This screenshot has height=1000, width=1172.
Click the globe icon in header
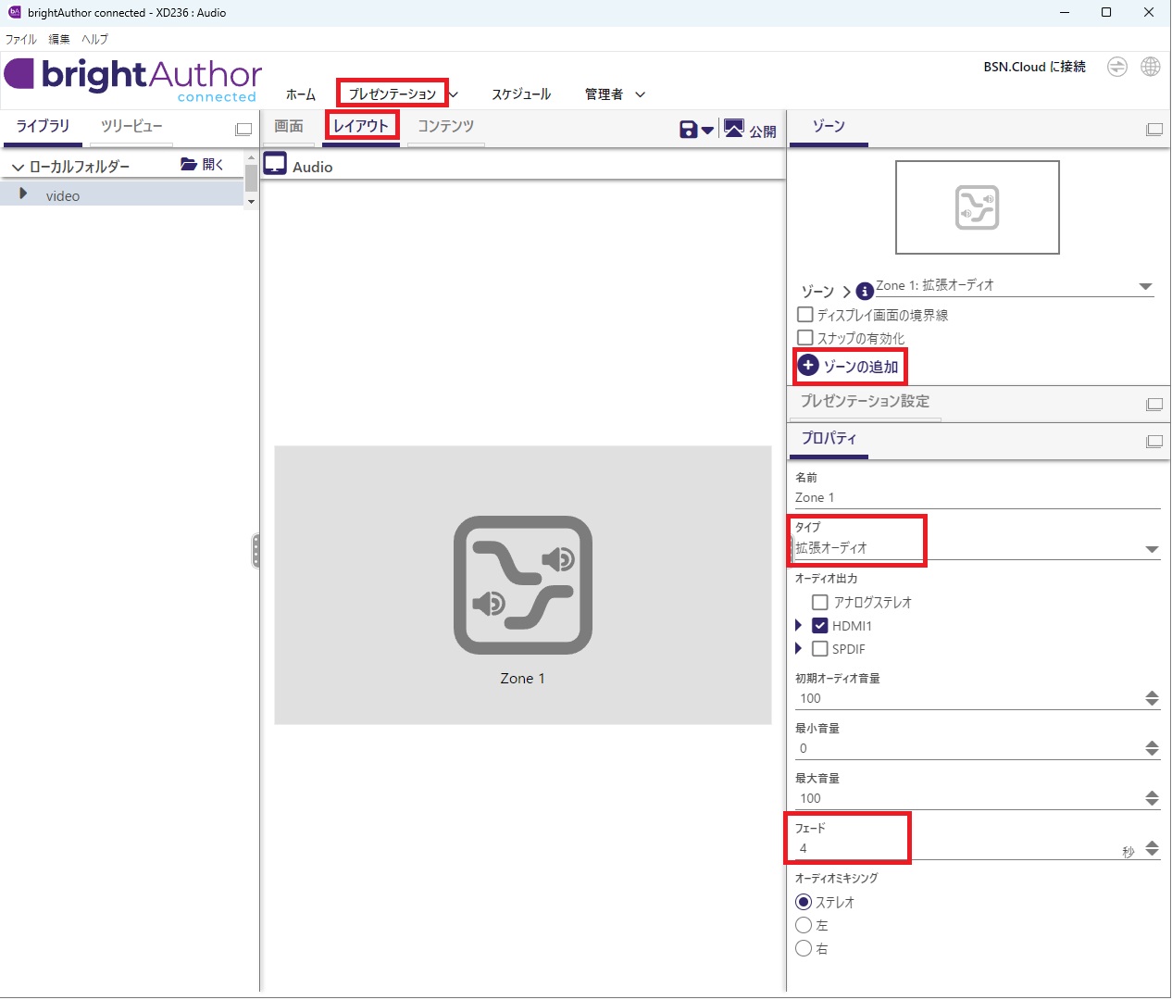pyautogui.click(x=1151, y=67)
